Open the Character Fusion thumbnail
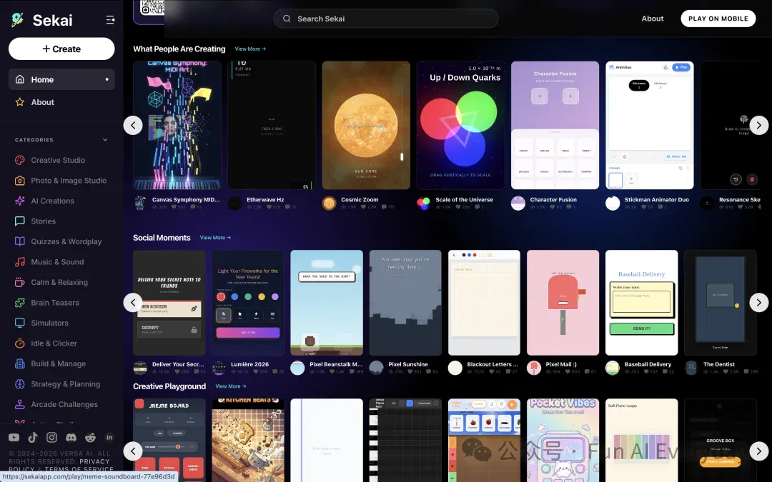 tap(555, 126)
